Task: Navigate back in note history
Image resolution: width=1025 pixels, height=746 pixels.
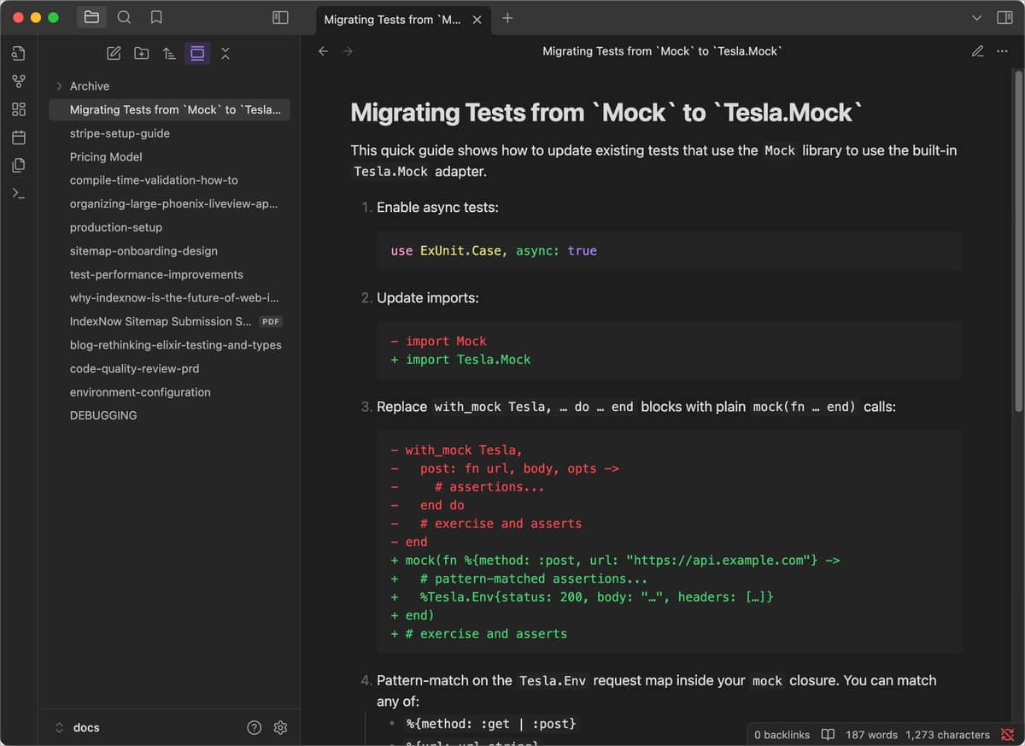Action: pos(323,51)
